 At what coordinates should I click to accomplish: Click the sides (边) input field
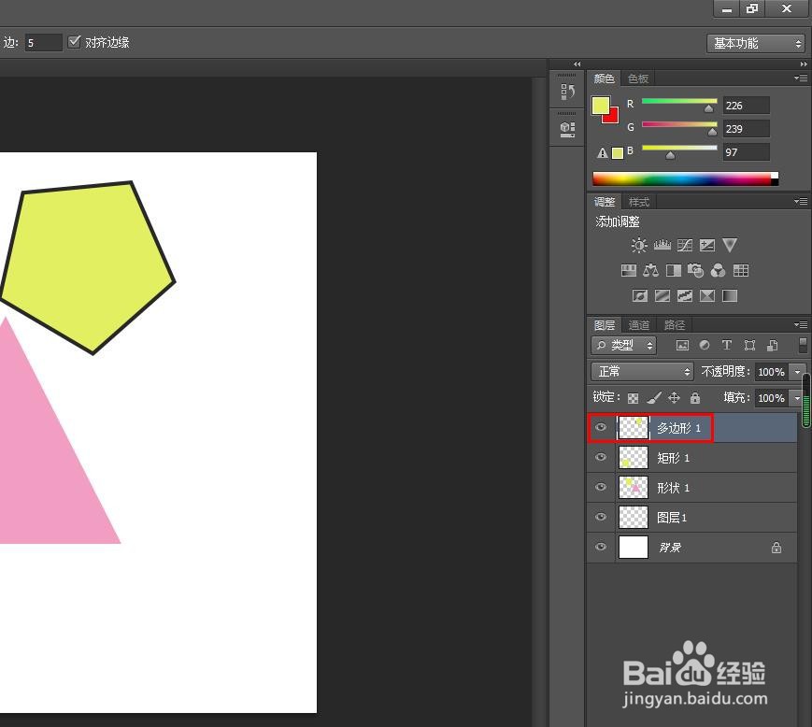pos(44,42)
